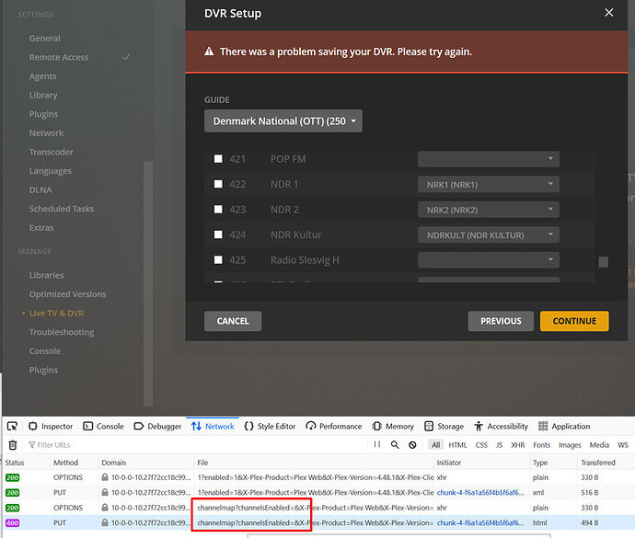The height and width of the screenshot is (538, 635).
Task: Open the Accessibility tab
Action: (502, 427)
